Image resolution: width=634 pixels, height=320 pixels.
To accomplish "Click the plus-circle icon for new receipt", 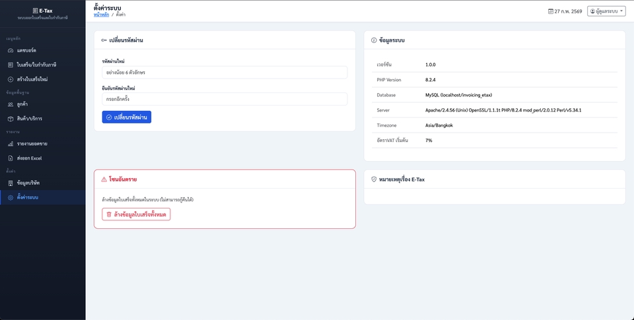I will click(x=11, y=79).
